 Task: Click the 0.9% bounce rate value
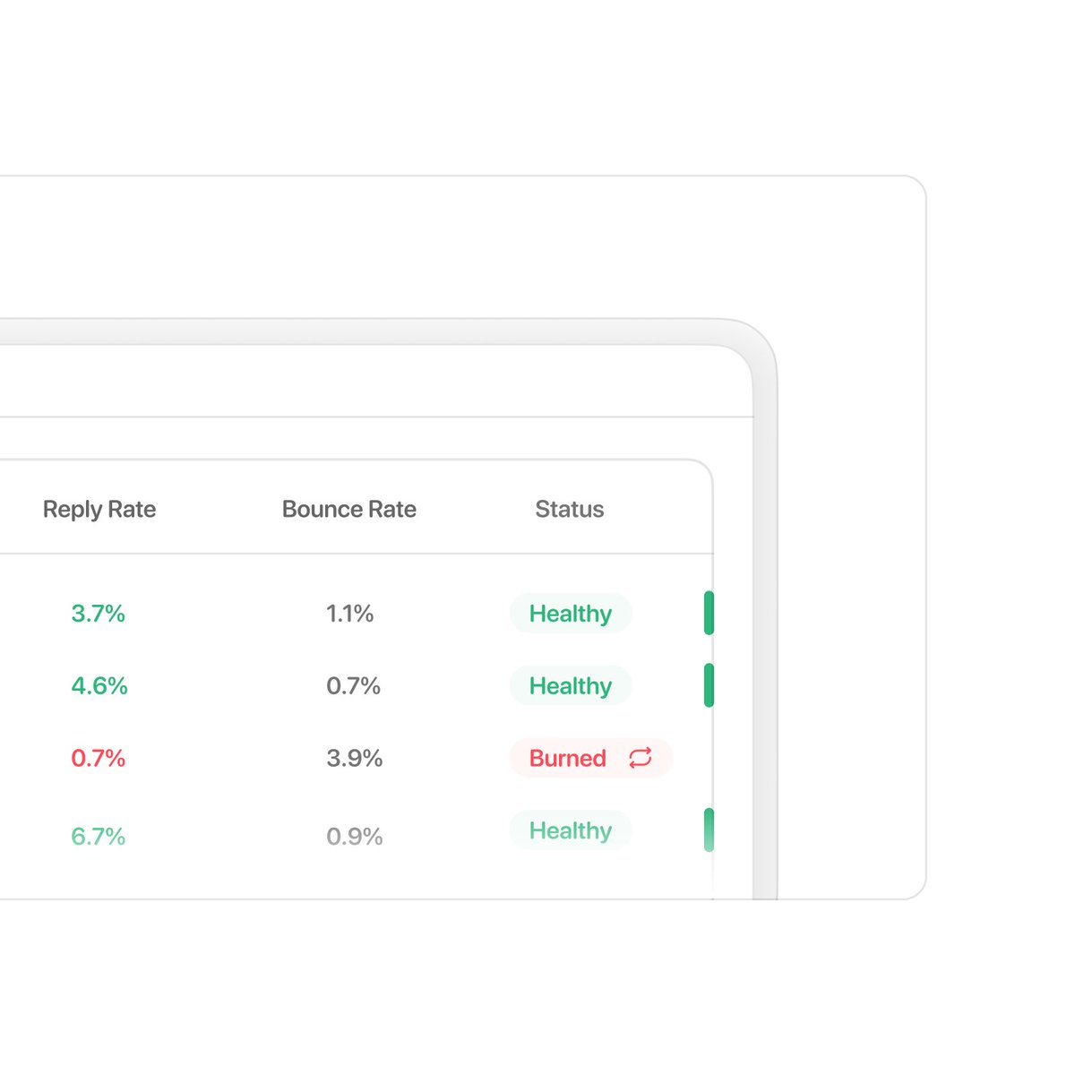pos(355,837)
